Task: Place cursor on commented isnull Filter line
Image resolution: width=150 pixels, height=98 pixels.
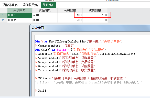Action: click(x=89, y=82)
